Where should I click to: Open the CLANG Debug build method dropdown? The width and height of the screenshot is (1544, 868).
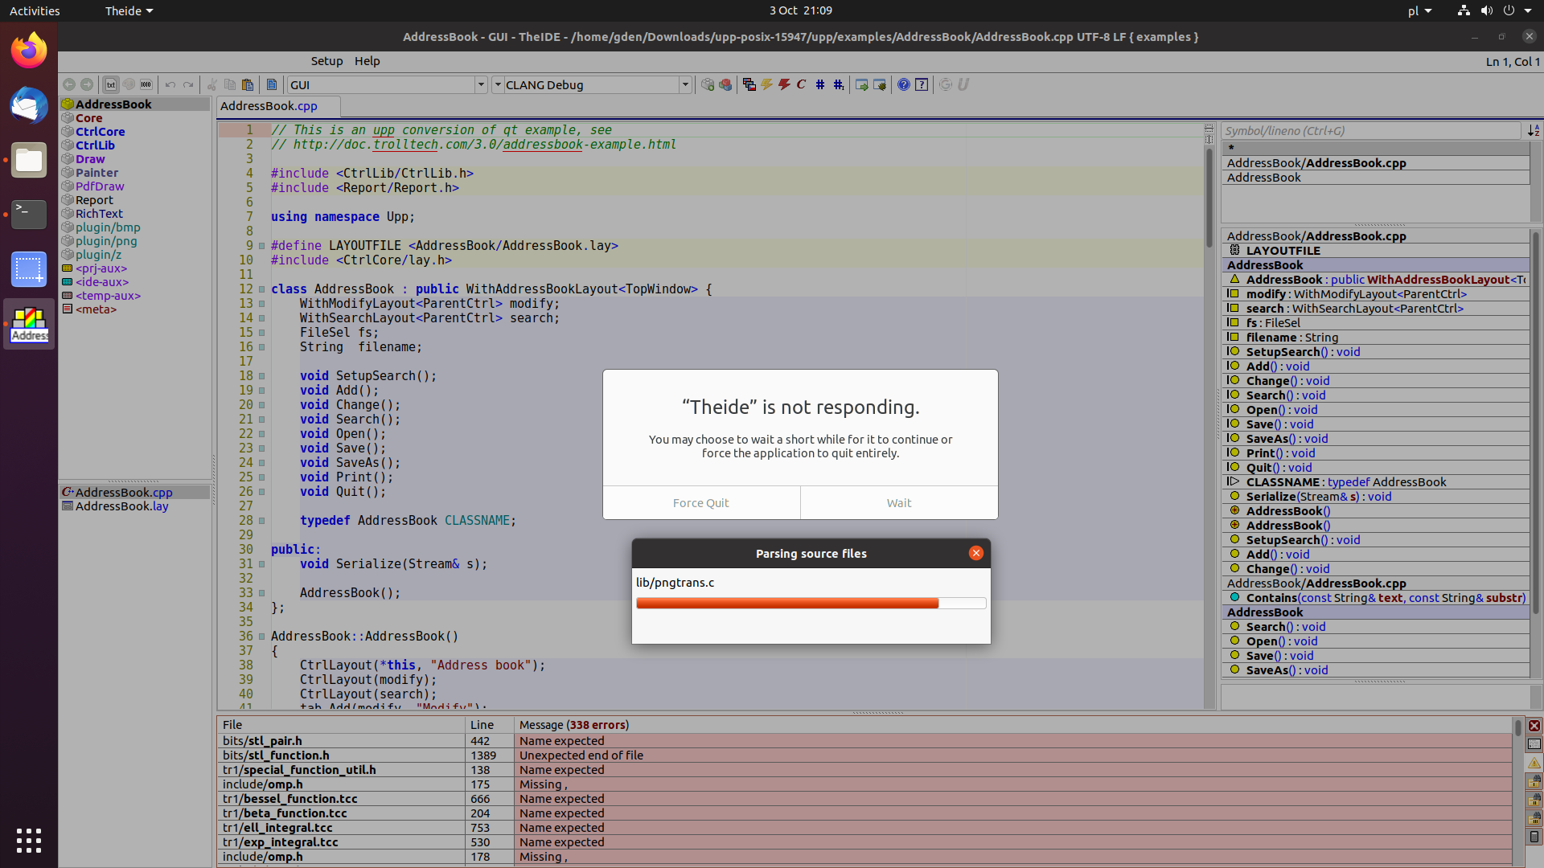[685, 84]
